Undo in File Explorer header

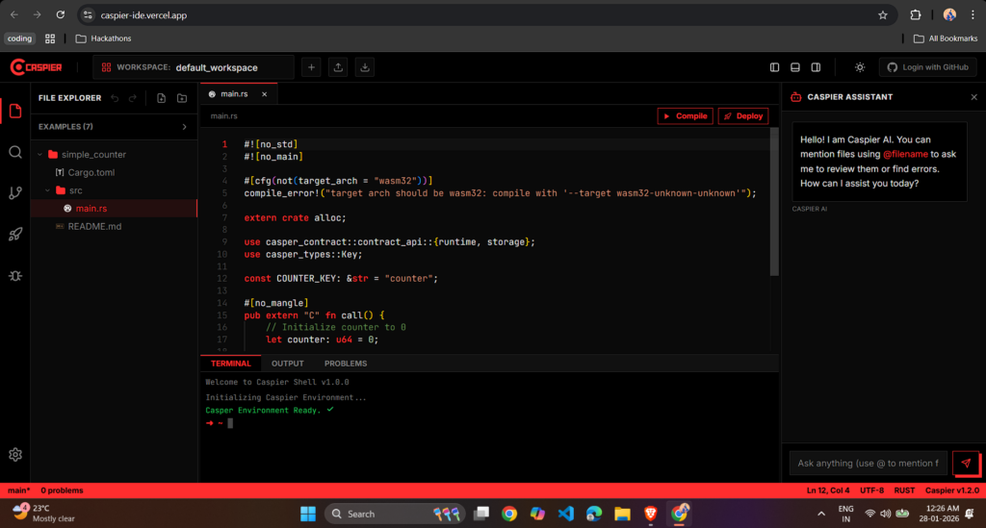tap(115, 98)
